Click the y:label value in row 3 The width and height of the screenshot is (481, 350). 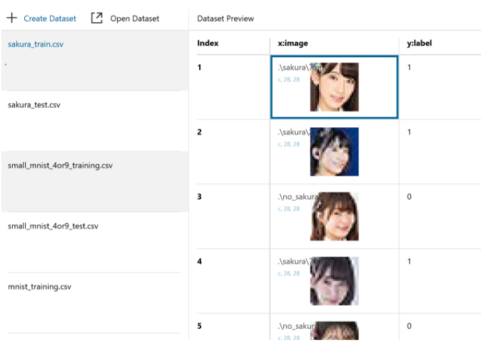409,196
